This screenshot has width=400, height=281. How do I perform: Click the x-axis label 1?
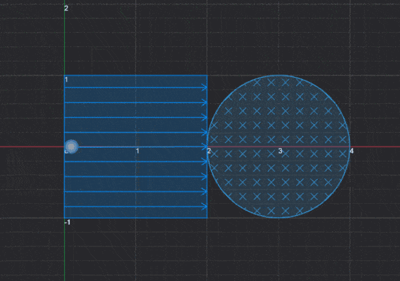coord(137,152)
